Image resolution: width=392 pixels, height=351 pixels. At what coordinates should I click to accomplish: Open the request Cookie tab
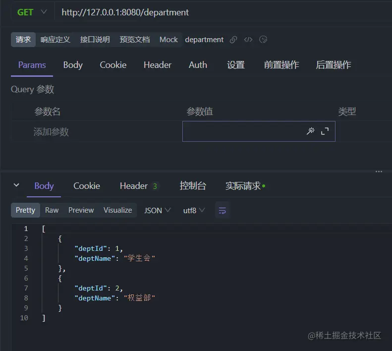(113, 65)
